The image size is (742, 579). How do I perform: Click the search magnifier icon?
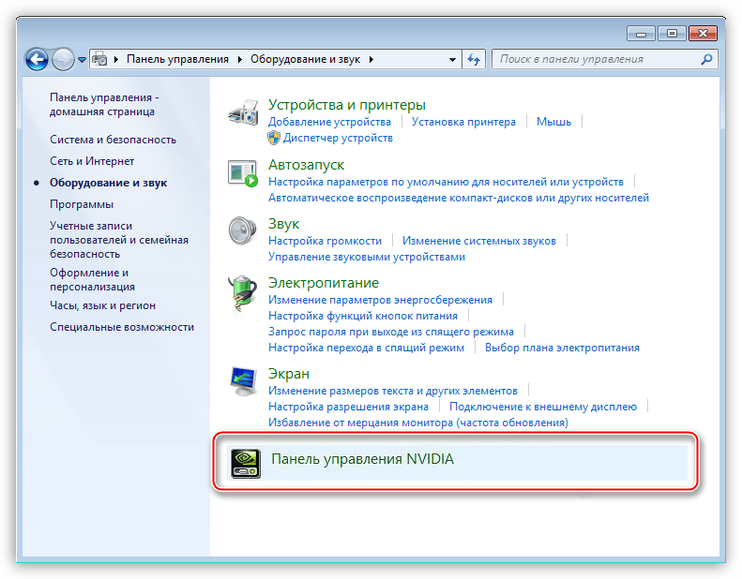706,60
